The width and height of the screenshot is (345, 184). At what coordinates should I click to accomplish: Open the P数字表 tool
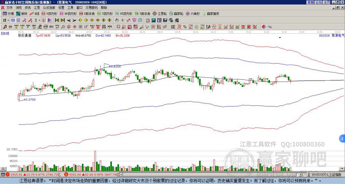[87, 13]
